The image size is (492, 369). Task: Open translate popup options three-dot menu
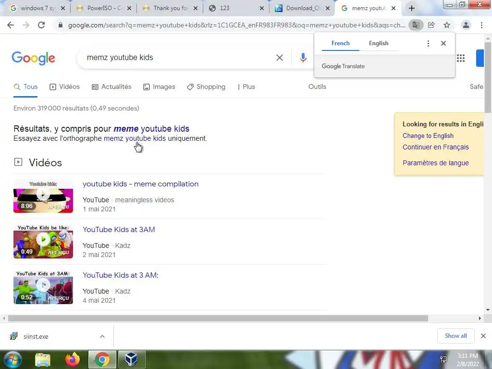(x=428, y=43)
